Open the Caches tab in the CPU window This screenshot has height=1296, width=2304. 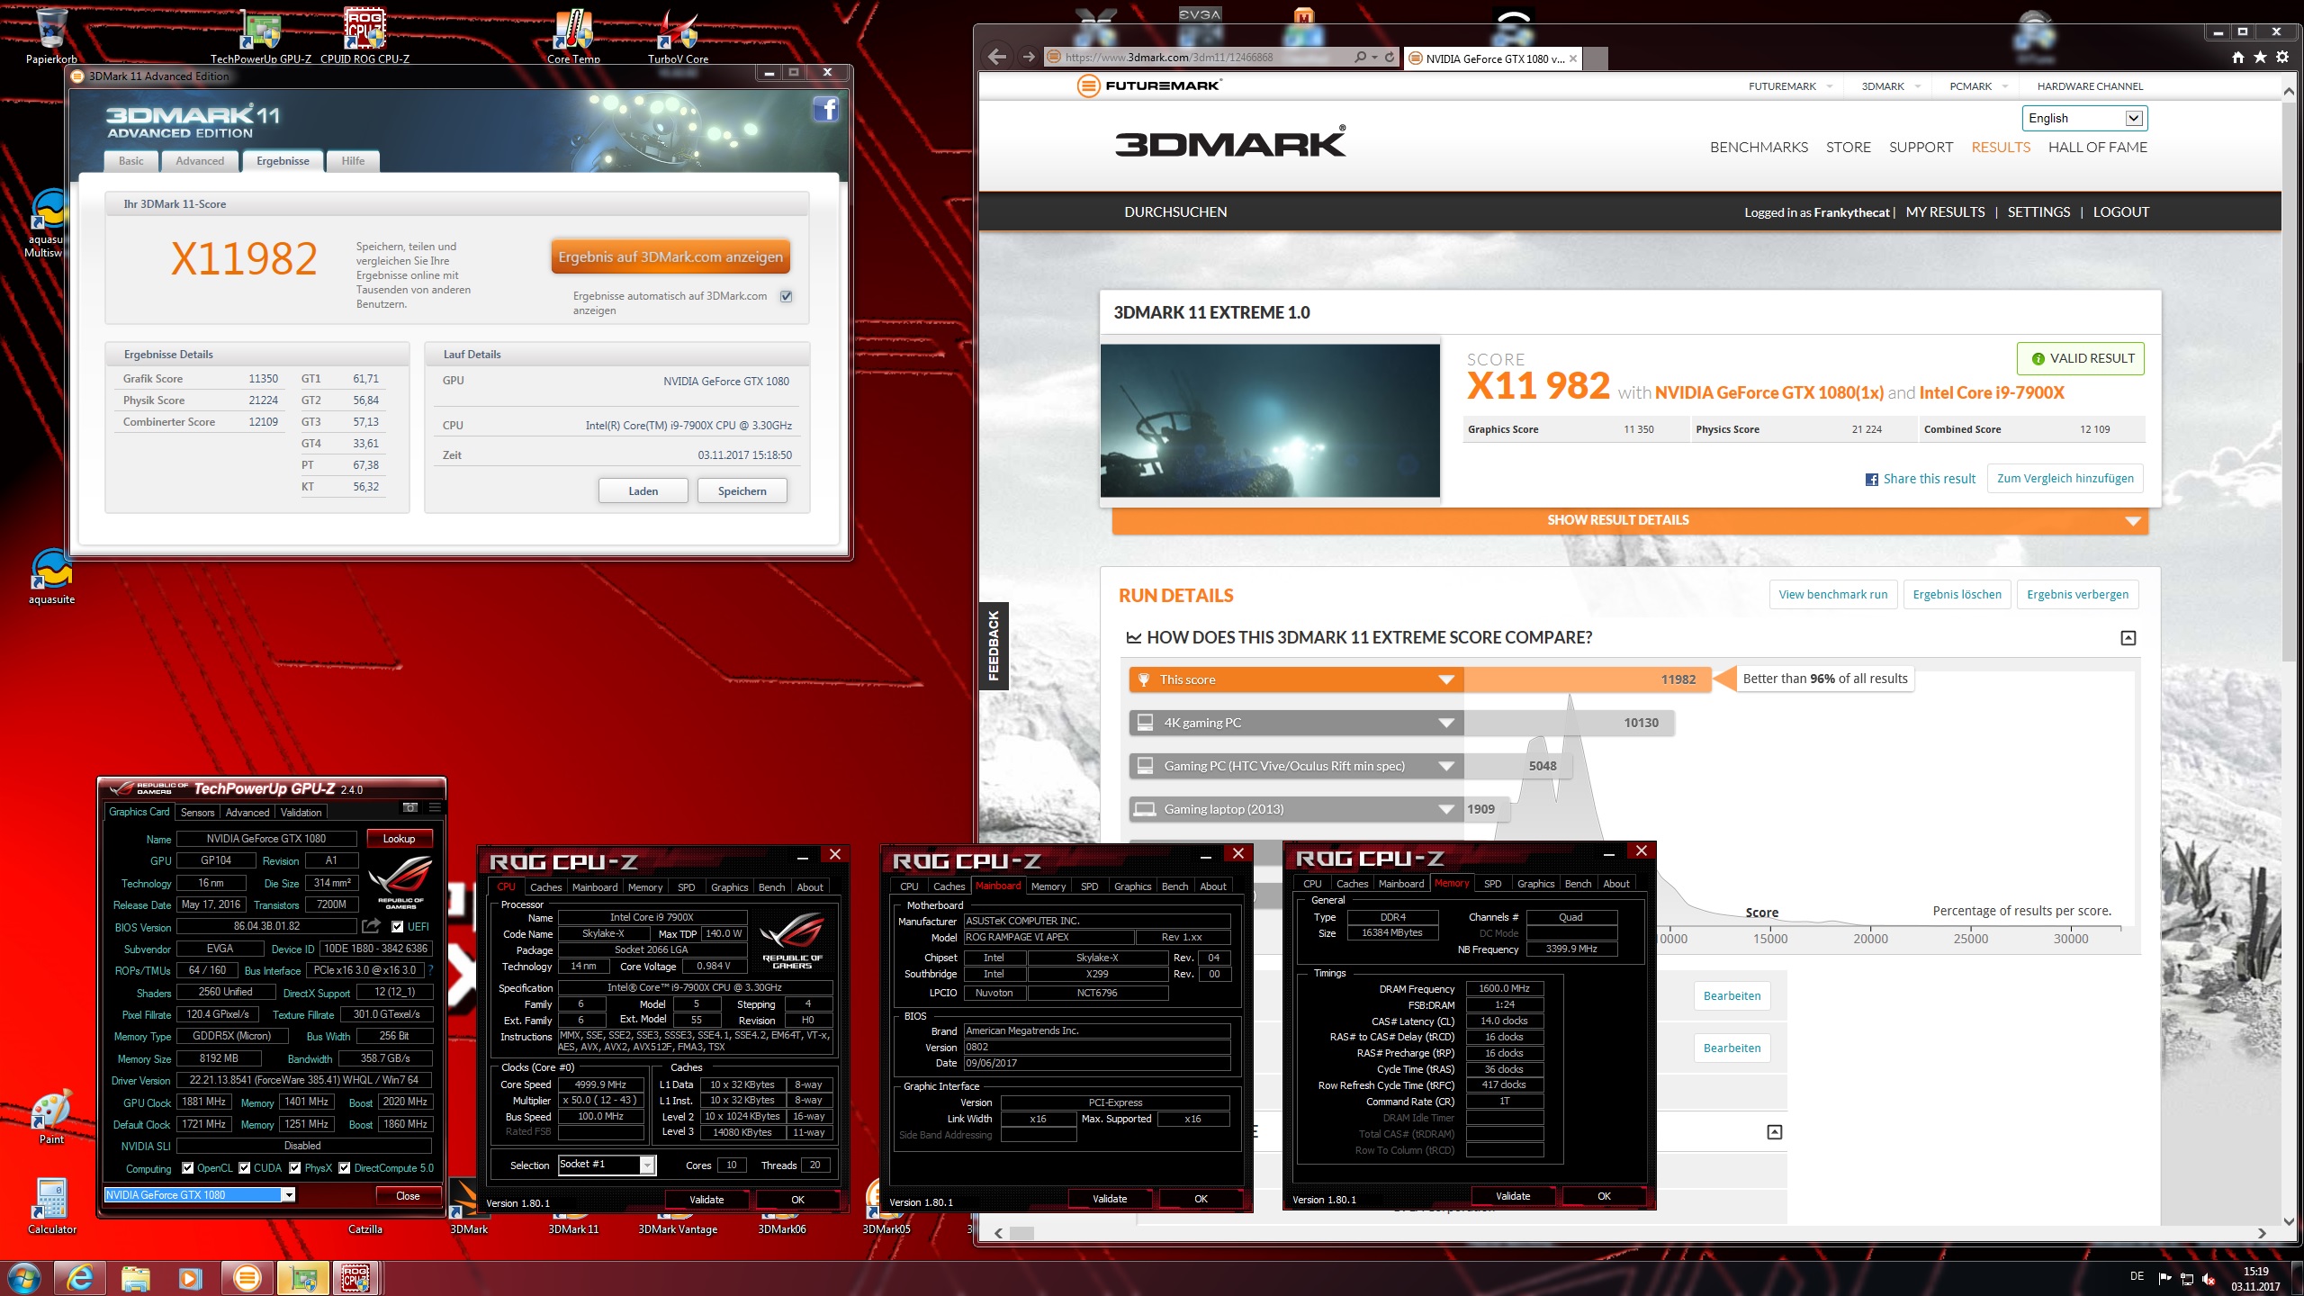[545, 886]
